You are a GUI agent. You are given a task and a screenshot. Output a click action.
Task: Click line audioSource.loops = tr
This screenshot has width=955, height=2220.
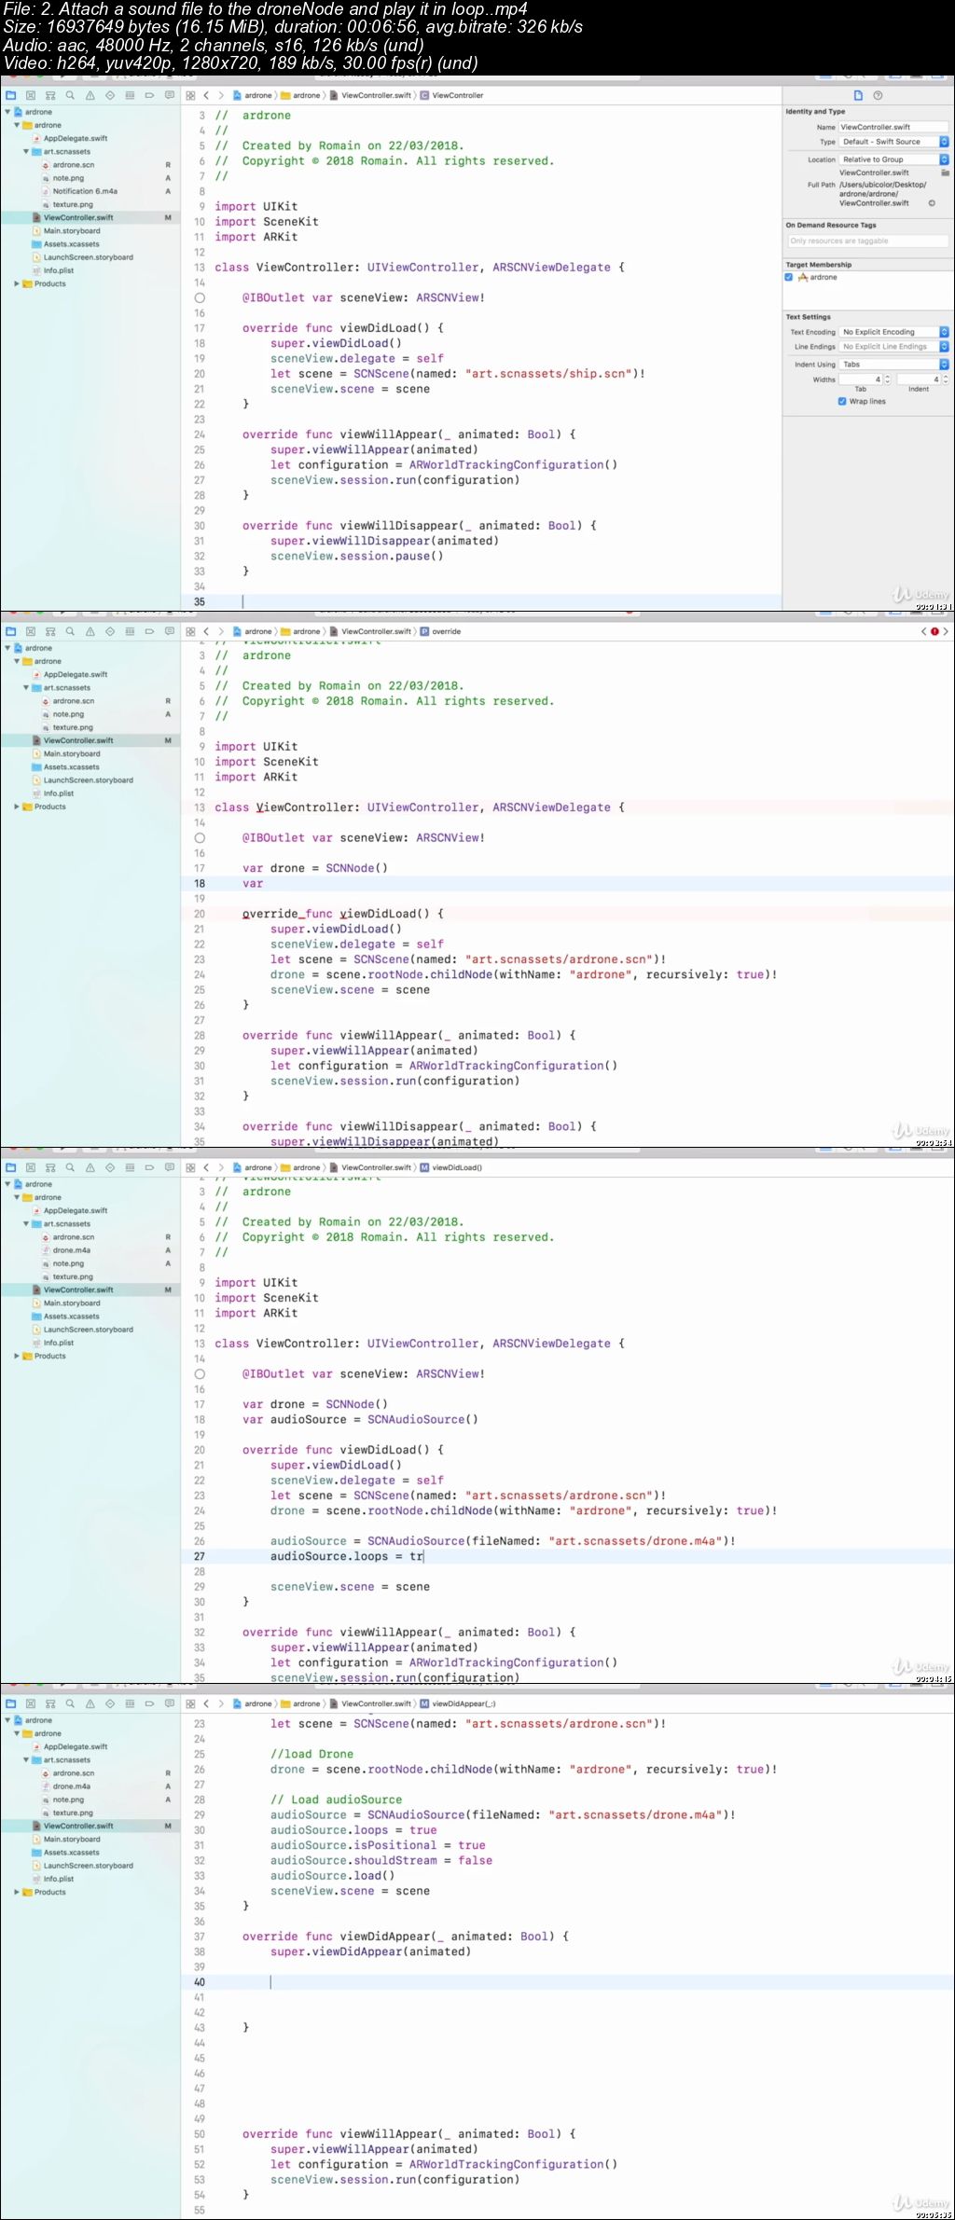(x=347, y=1556)
